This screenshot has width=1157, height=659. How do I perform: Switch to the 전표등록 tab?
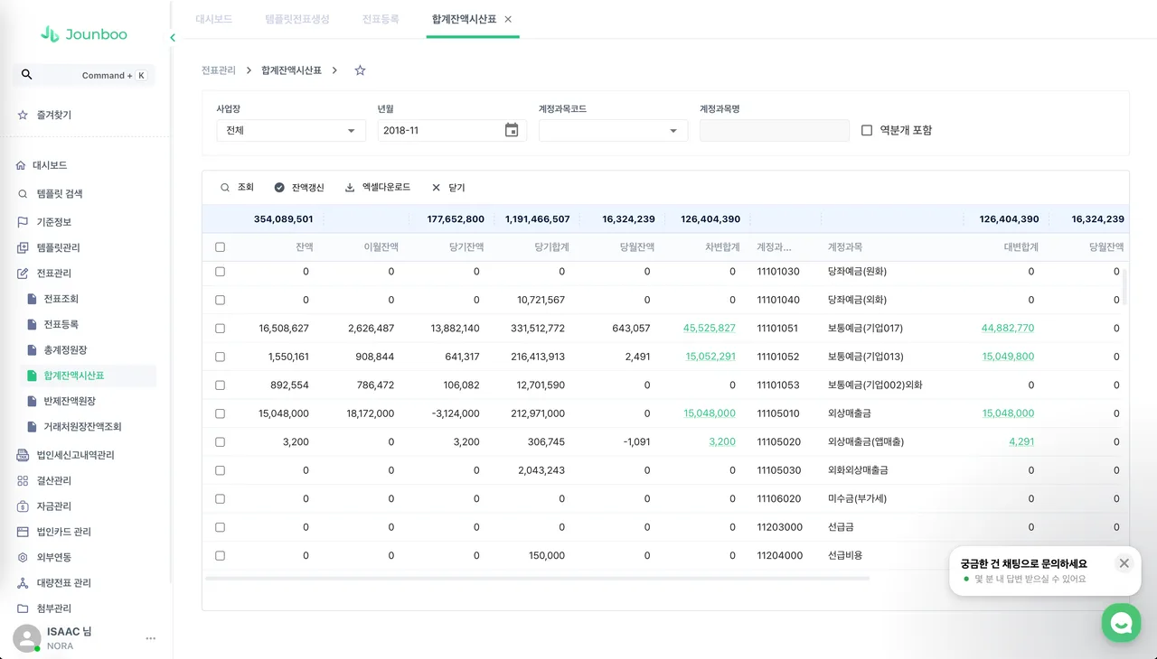click(381, 19)
